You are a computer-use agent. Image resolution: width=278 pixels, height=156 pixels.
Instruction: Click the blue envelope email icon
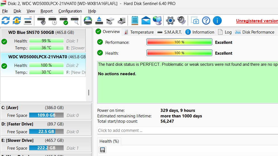(146, 21)
